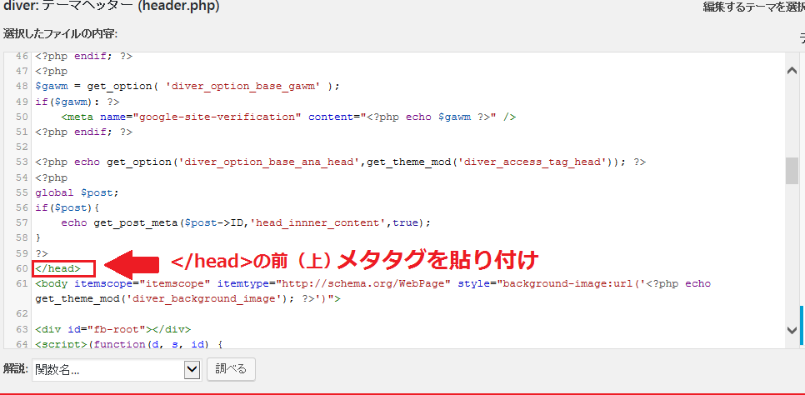Click the code editor scroll-up arrow

point(792,72)
